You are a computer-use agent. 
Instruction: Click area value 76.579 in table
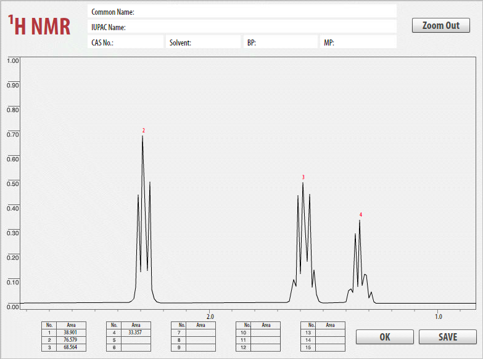(71, 340)
